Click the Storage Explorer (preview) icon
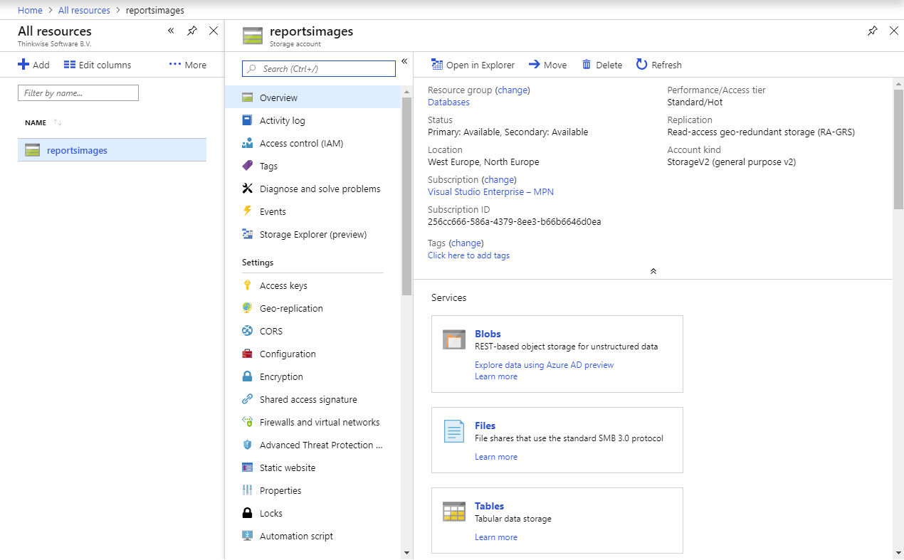This screenshot has width=904, height=560. 248,234
